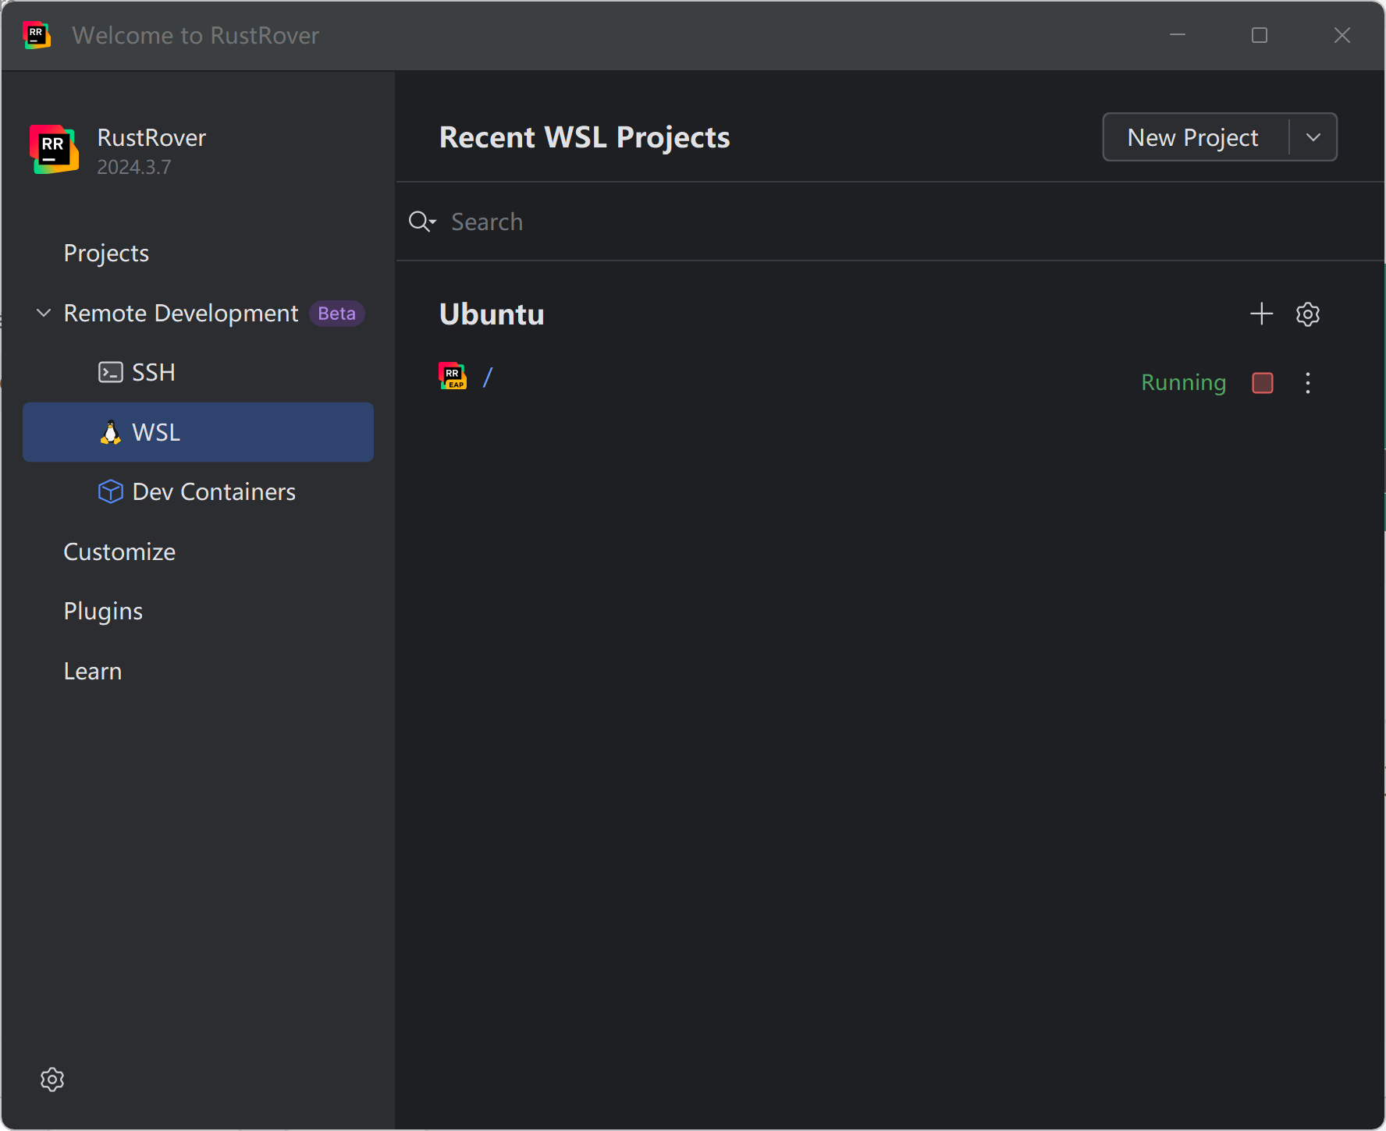The image size is (1386, 1131).
Task: Click the RustRover logo in the sidebar
Action: pos(54,149)
